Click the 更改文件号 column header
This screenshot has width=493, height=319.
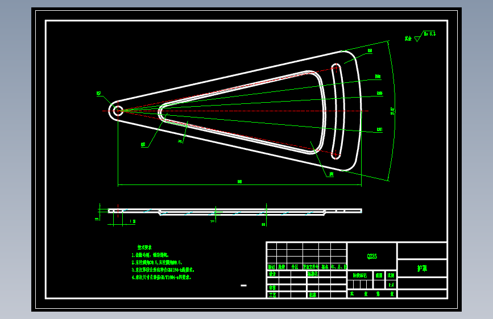pyautogui.click(x=310, y=267)
